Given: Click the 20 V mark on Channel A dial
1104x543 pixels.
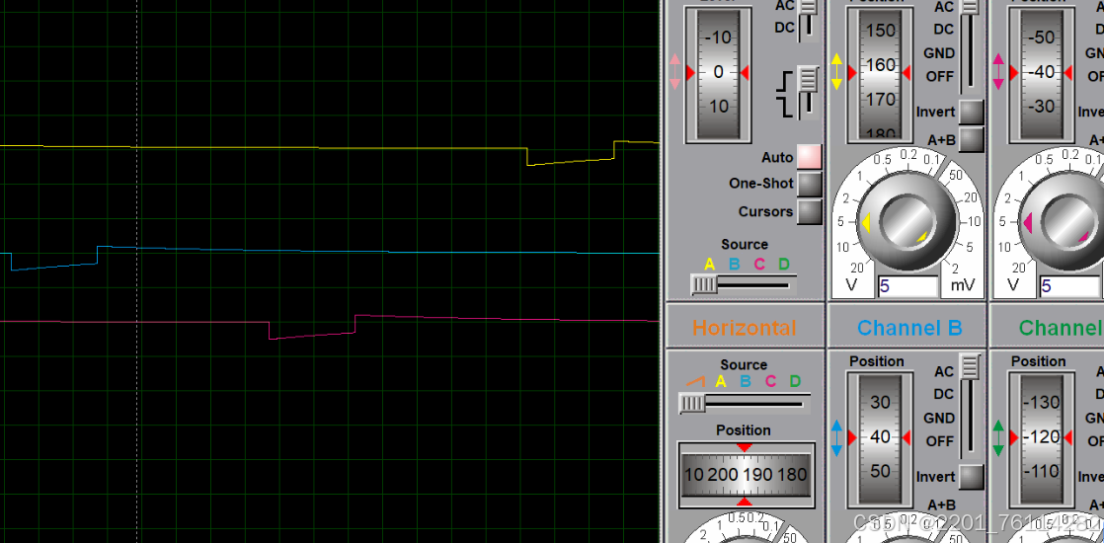Looking at the screenshot, I should 857,268.
